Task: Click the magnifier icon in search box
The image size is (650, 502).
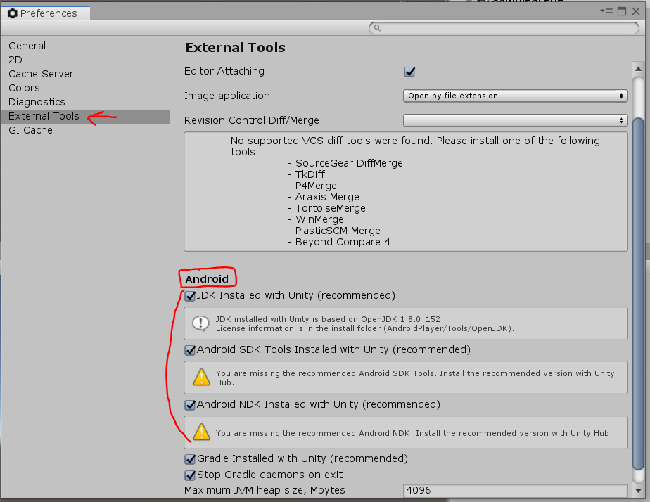Action: coord(377,27)
